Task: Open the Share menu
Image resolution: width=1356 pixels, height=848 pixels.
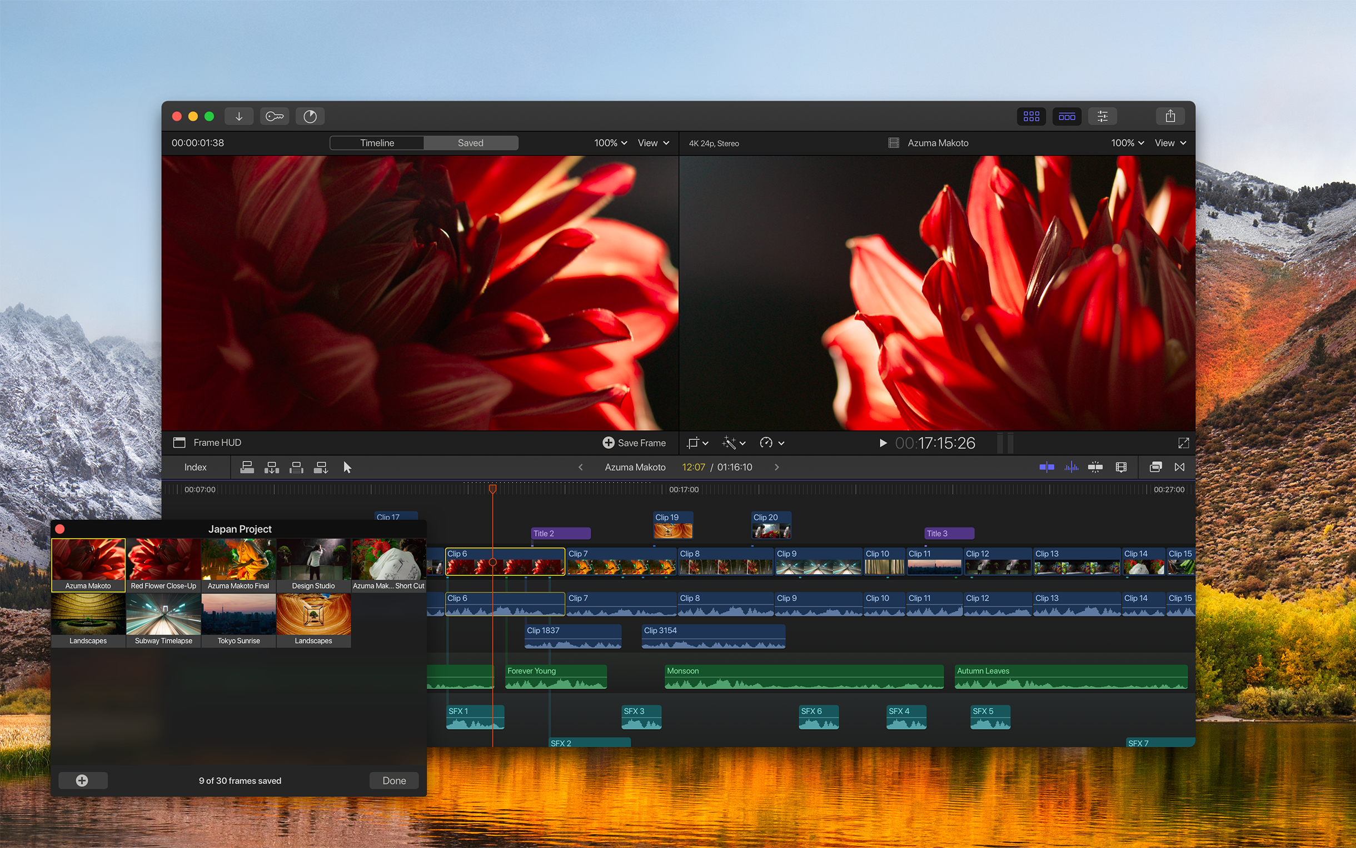Action: pos(1170,116)
